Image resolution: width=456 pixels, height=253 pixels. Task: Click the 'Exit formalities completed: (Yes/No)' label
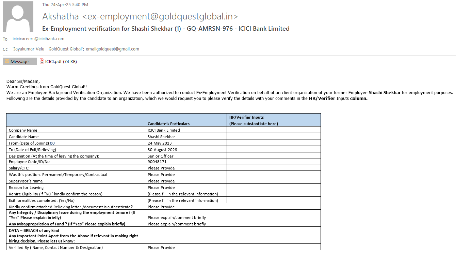pyautogui.click(x=42, y=200)
